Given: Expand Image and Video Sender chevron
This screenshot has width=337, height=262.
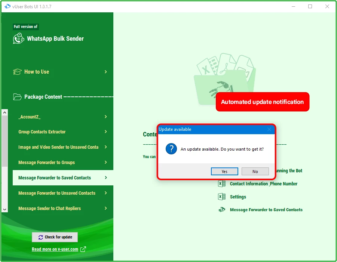Looking at the screenshot, I should 106,147.
